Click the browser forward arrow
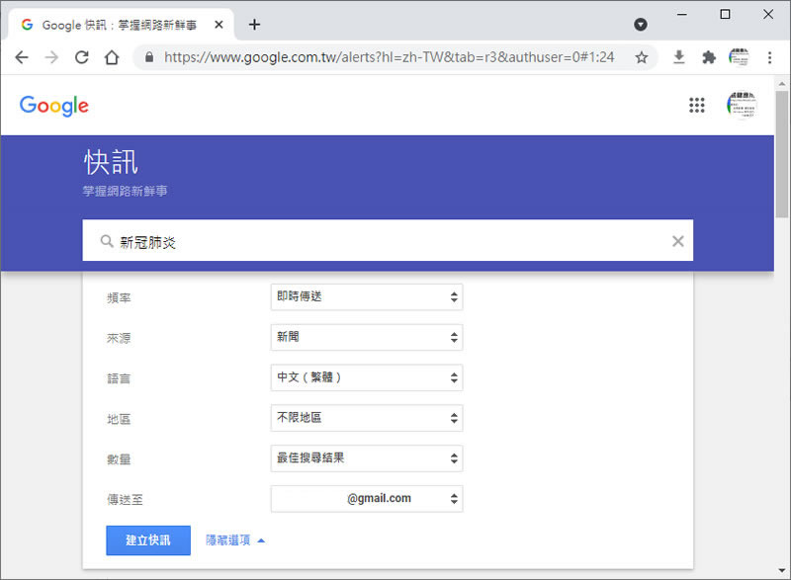The image size is (791, 580). pyautogui.click(x=51, y=57)
